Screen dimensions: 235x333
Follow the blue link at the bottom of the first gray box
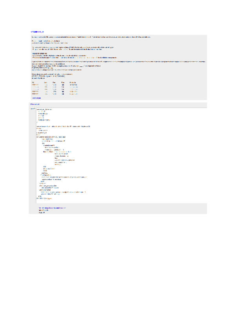click(36, 98)
